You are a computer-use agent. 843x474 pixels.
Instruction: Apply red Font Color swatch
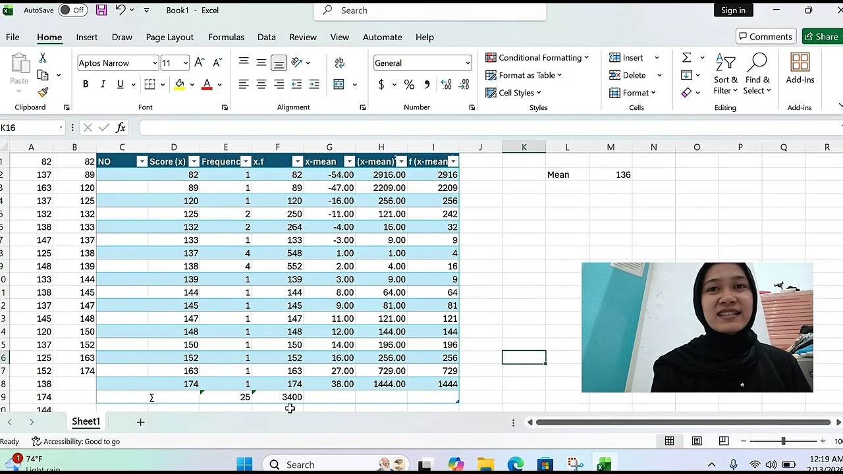coord(207,84)
